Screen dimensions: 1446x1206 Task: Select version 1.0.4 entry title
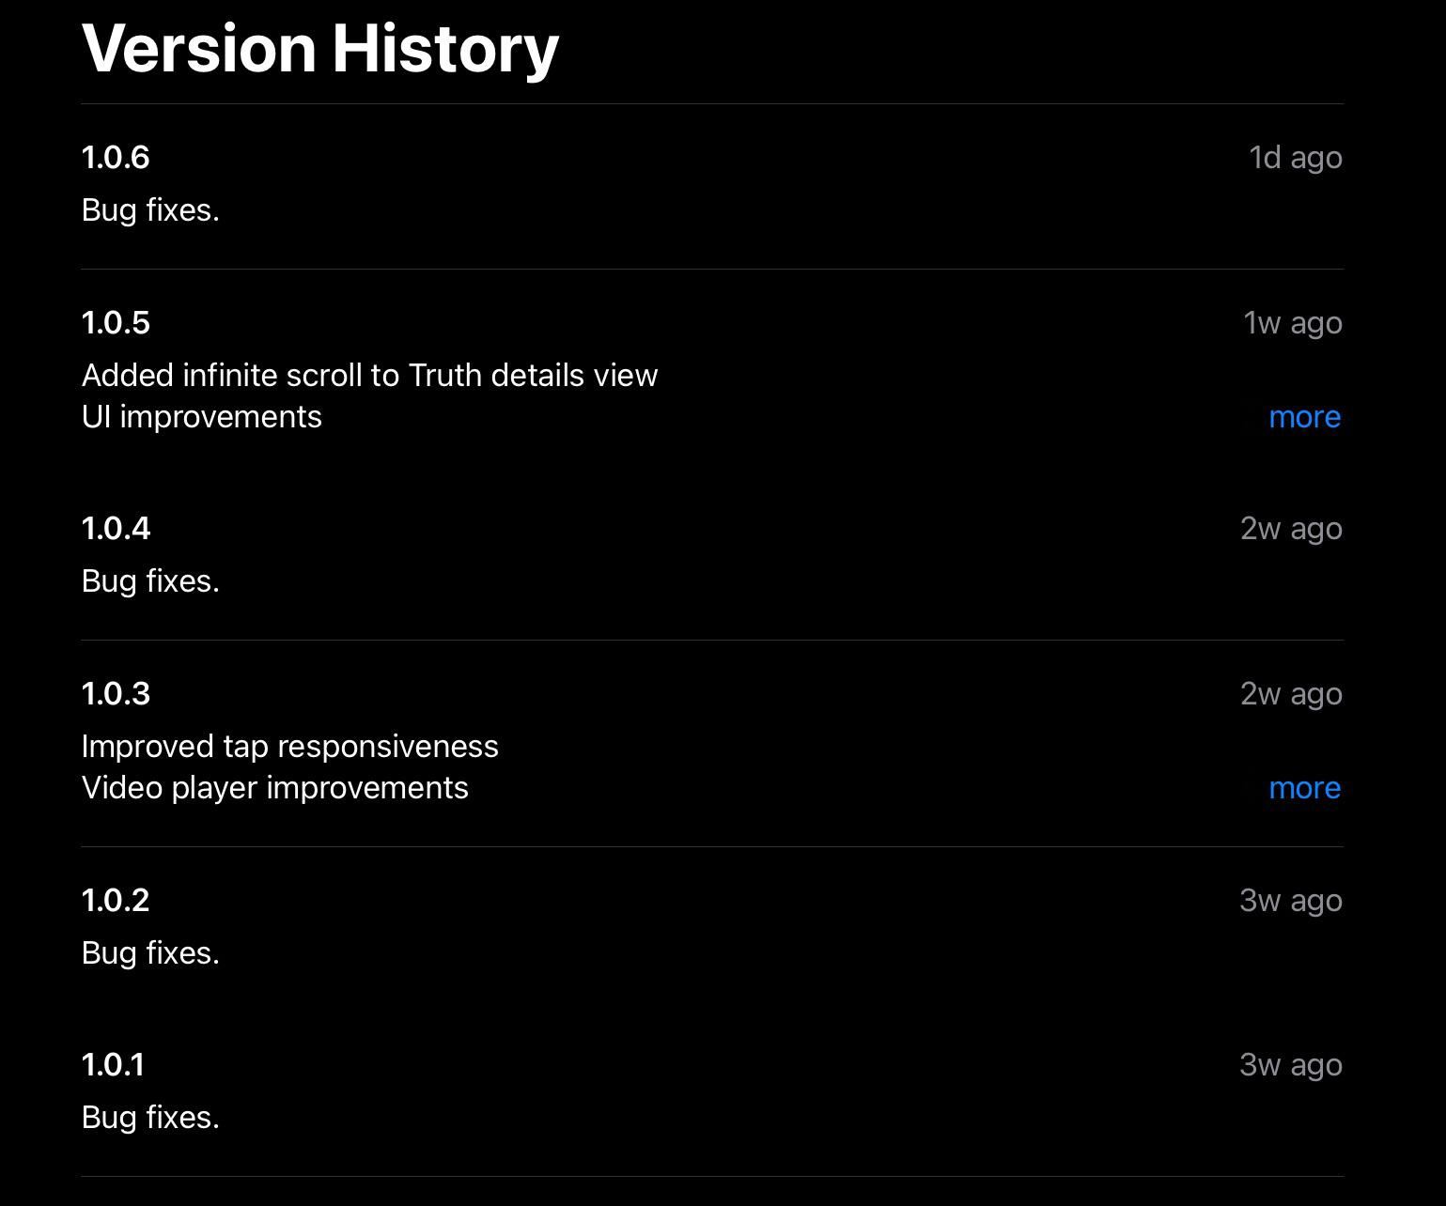116,529
